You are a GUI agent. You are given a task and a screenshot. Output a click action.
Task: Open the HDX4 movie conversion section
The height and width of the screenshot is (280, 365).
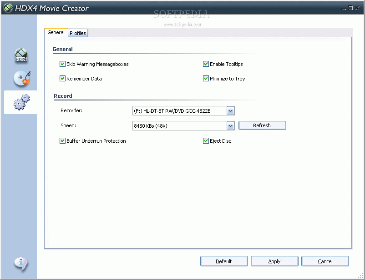pyautogui.click(x=21, y=55)
